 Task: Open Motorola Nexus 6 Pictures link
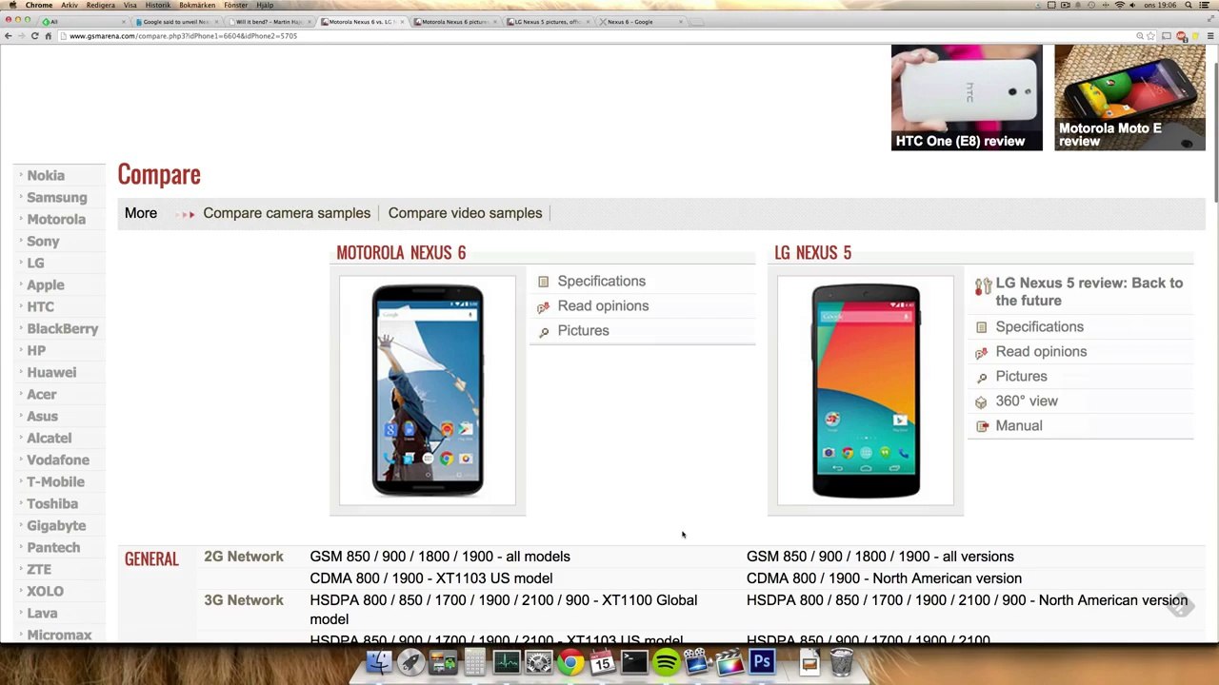583,331
